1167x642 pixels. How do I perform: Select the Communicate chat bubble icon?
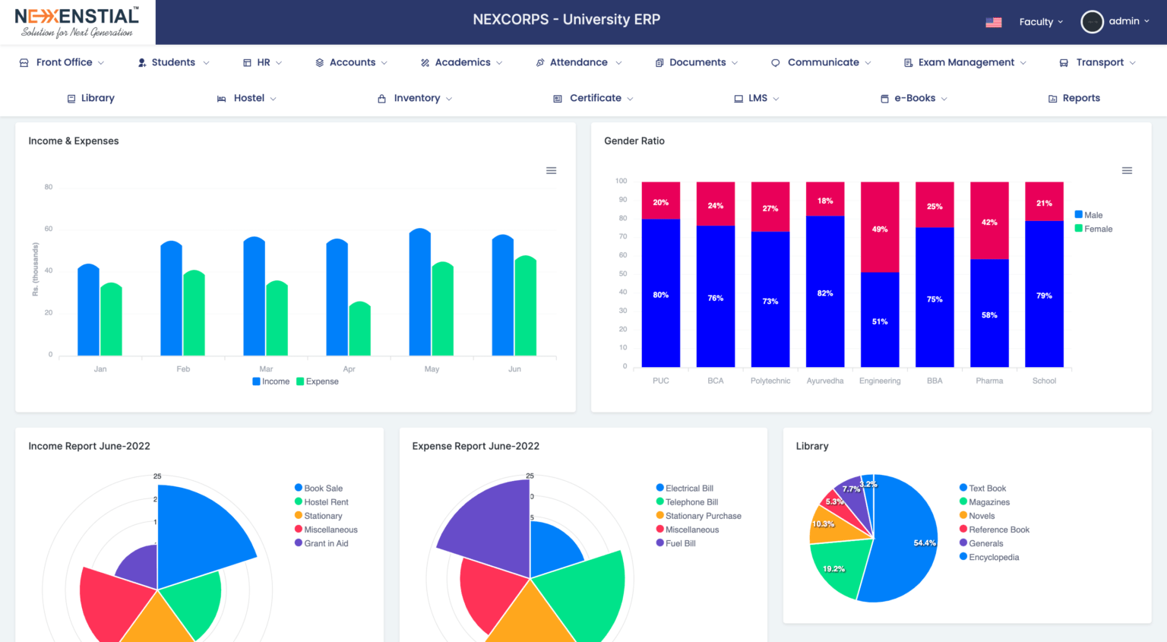[775, 62]
